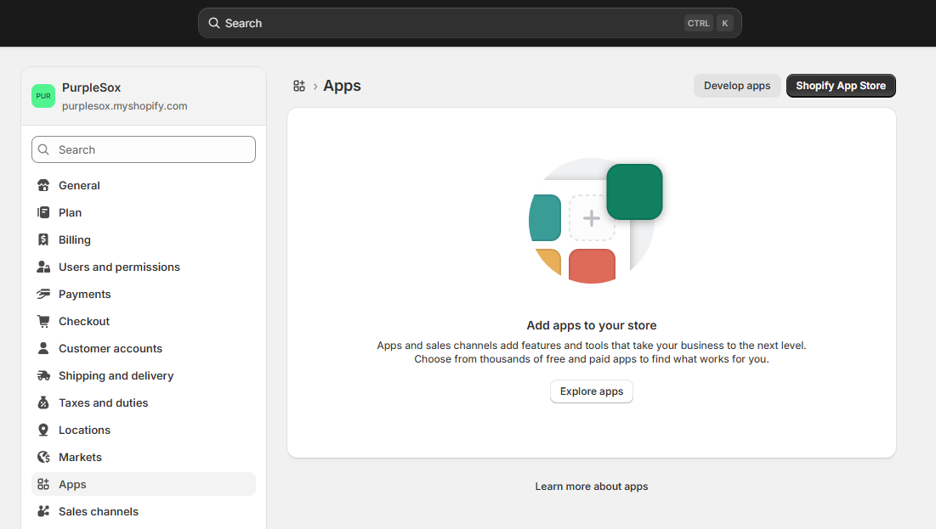Select the Locations pin icon
Screen dimensions: 936x529
click(x=43, y=430)
